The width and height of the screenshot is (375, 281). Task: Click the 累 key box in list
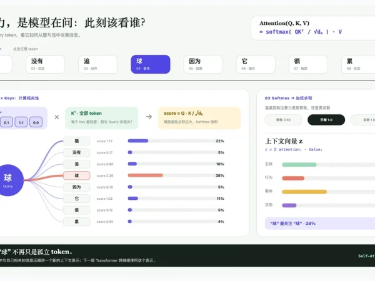77,222
